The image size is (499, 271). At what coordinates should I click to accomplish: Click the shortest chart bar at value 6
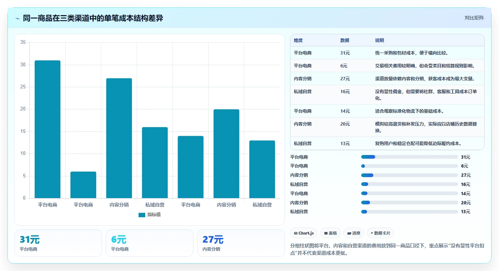pos(83,185)
